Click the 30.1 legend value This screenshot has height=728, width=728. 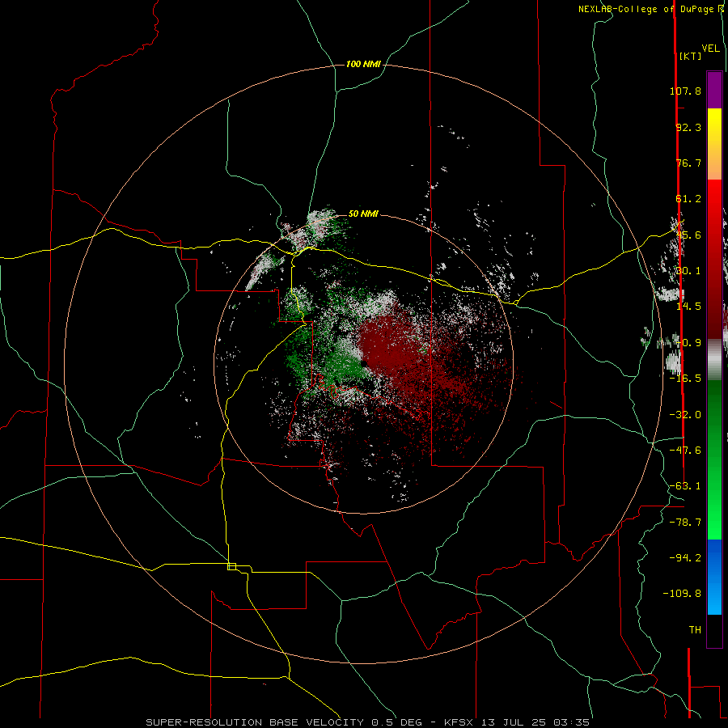688,271
